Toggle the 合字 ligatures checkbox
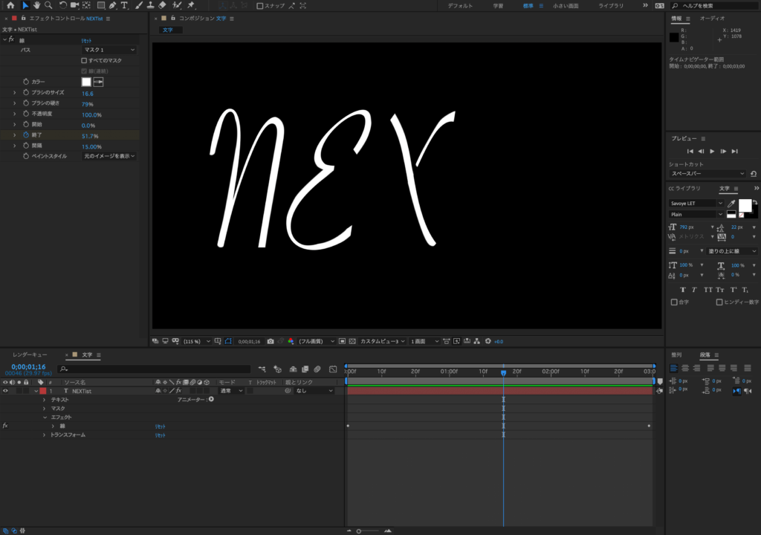Viewport: 761px width, 535px height. [674, 302]
